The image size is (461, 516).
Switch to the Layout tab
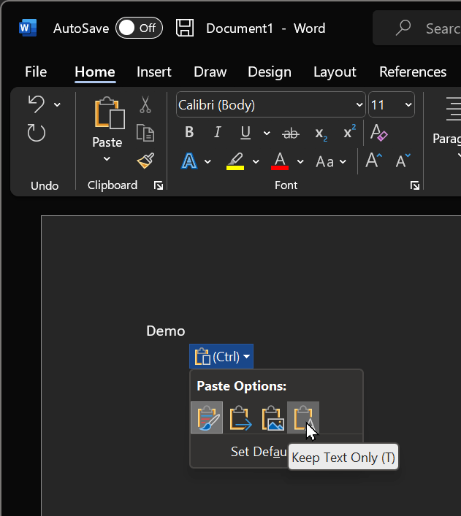click(x=335, y=72)
